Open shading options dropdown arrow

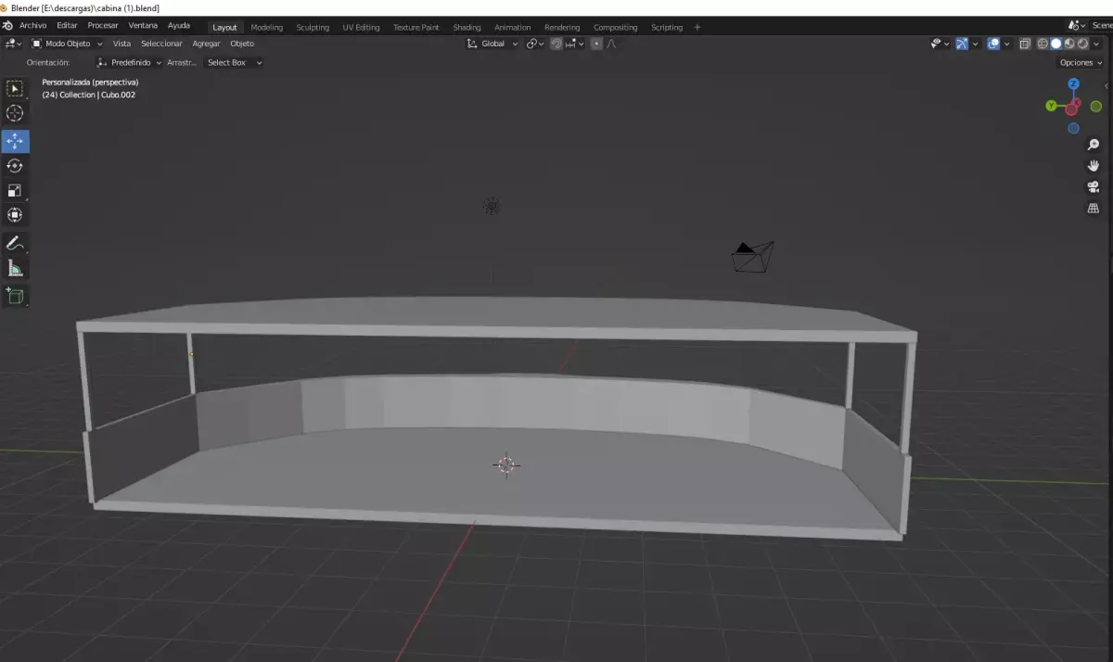click(x=1095, y=44)
